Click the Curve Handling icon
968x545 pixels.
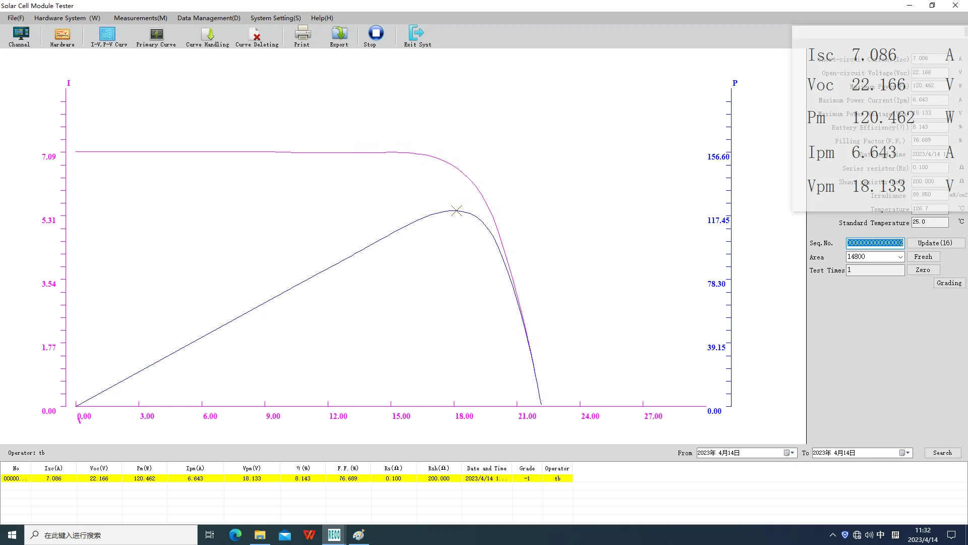207,36
